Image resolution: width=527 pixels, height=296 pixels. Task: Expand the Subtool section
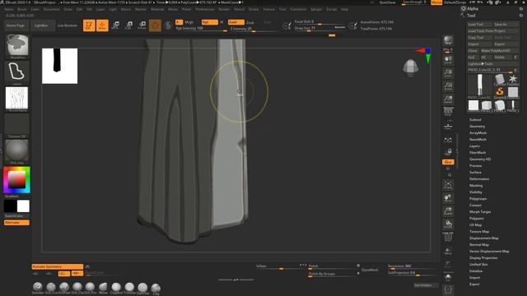[475, 120]
